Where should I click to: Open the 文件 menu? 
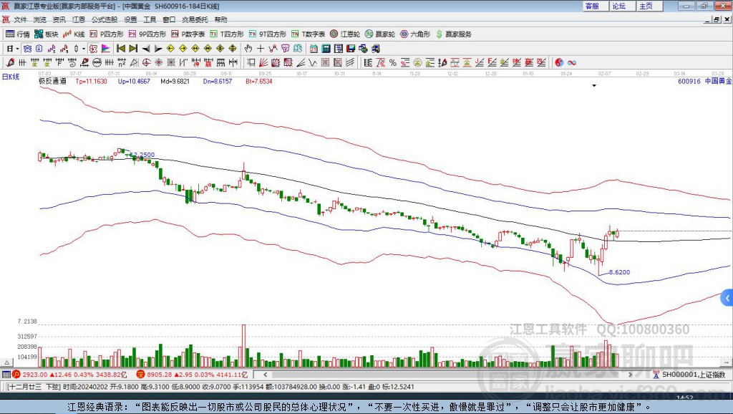(21, 19)
